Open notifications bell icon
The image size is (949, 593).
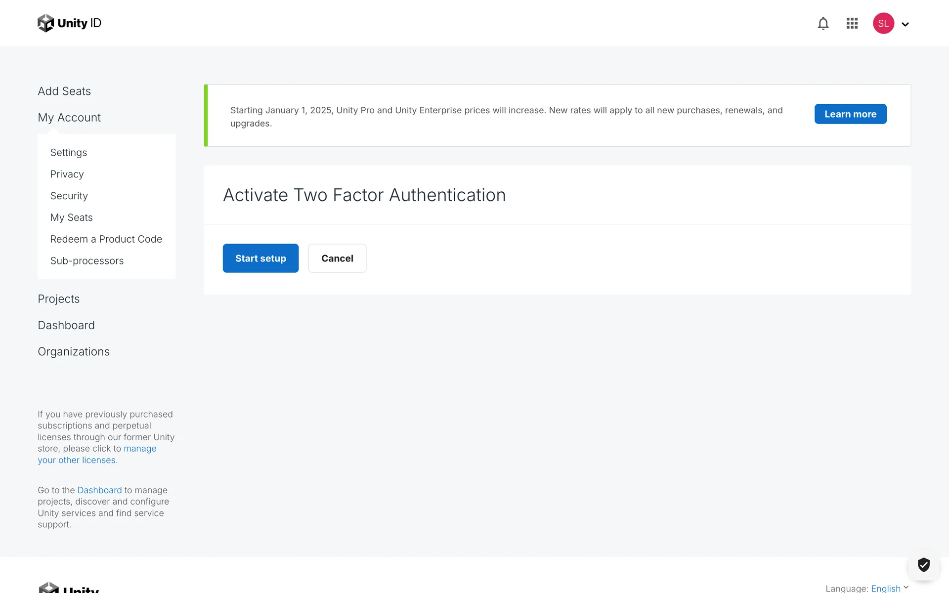click(x=823, y=23)
